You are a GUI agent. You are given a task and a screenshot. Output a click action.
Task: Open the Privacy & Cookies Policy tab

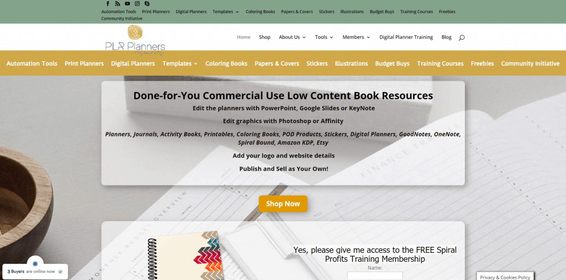tap(505, 276)
